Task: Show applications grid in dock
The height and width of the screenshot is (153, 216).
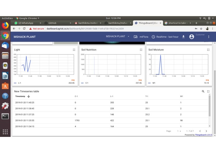Action: (x=5, y=132)
